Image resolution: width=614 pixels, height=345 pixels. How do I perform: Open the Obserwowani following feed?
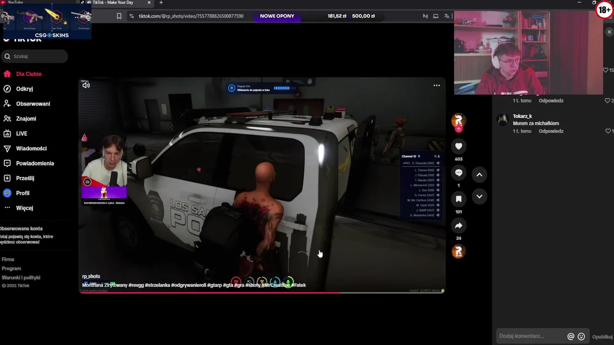point(33,104)
